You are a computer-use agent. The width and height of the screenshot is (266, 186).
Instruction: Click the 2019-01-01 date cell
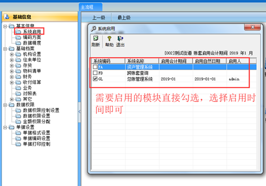point(210,79)
